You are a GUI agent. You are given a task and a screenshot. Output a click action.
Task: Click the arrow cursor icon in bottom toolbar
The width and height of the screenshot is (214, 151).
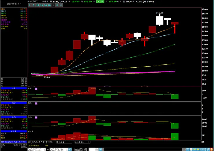tap(188, 149)
